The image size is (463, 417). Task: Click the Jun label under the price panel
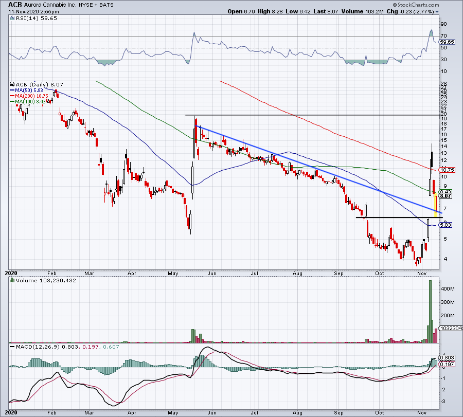click(212, 273)
